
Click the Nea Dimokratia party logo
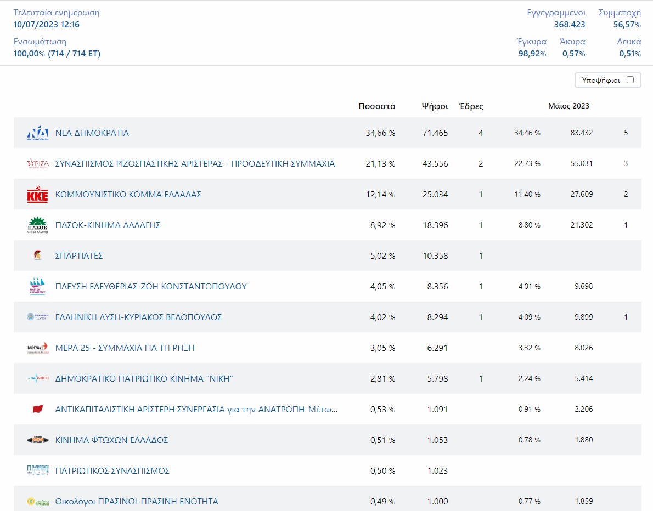click(x=37, y=133)
